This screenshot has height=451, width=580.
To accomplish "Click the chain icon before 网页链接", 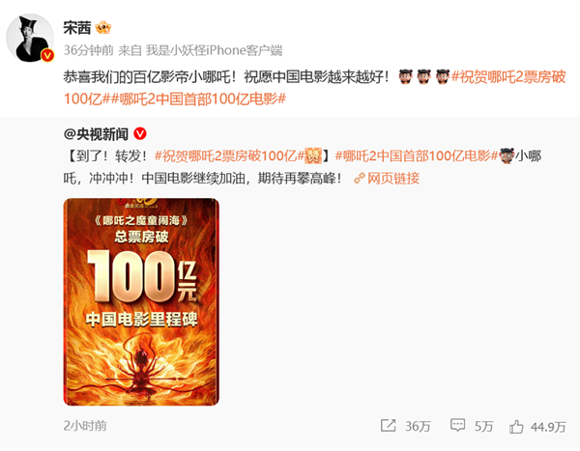I will [360, 179].
